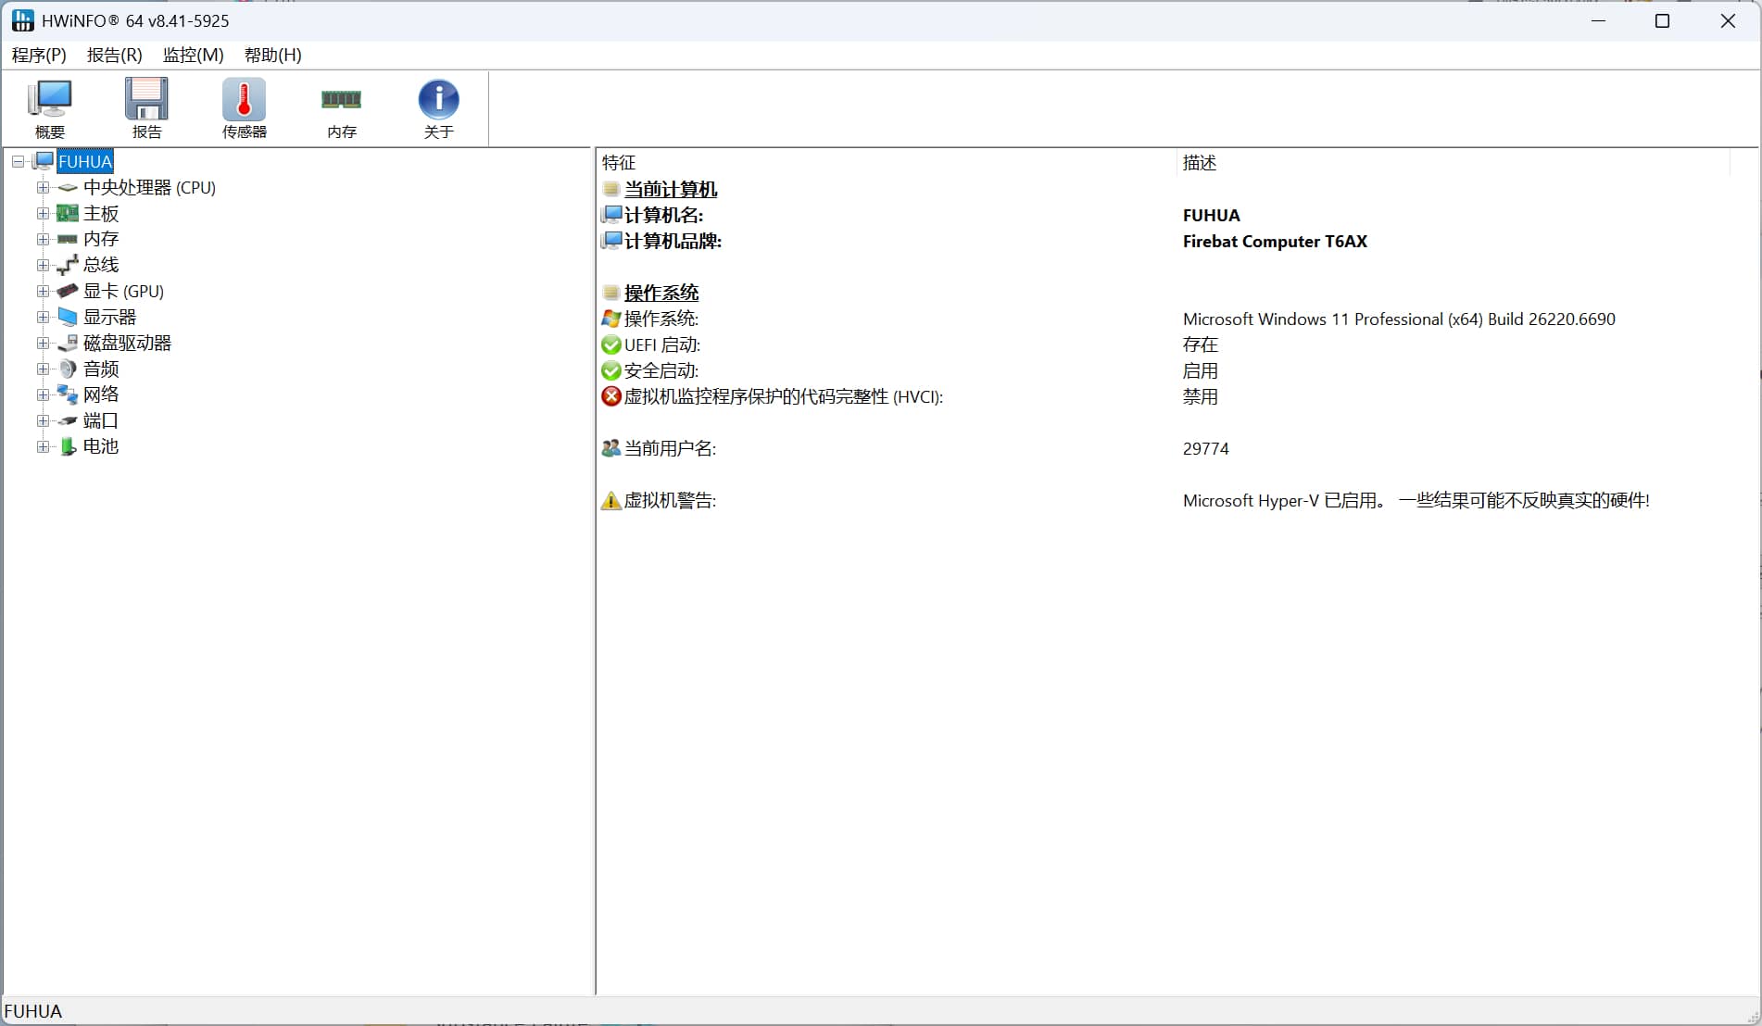Image resolution: width=1762 pixels, height=1026 pixels.
Task: Click green check icon beside UEFI 启动
Action: pyautogui.click(x=610, y=344)
